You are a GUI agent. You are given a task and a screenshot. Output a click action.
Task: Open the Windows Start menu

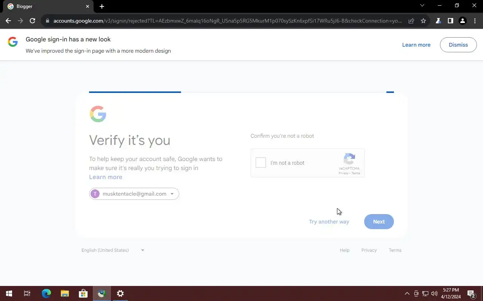pos(9,293)
